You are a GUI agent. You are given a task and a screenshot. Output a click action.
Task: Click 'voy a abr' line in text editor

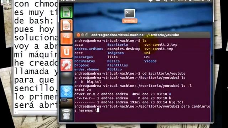[x=36, y=46]
